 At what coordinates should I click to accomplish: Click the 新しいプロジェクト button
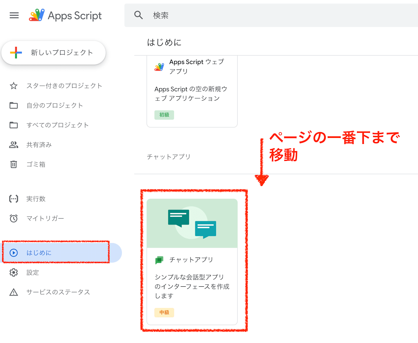(x=53, y=53)
